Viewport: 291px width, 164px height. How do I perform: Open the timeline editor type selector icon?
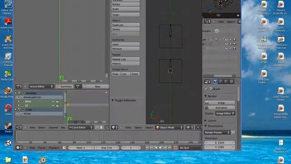point(19,148)
